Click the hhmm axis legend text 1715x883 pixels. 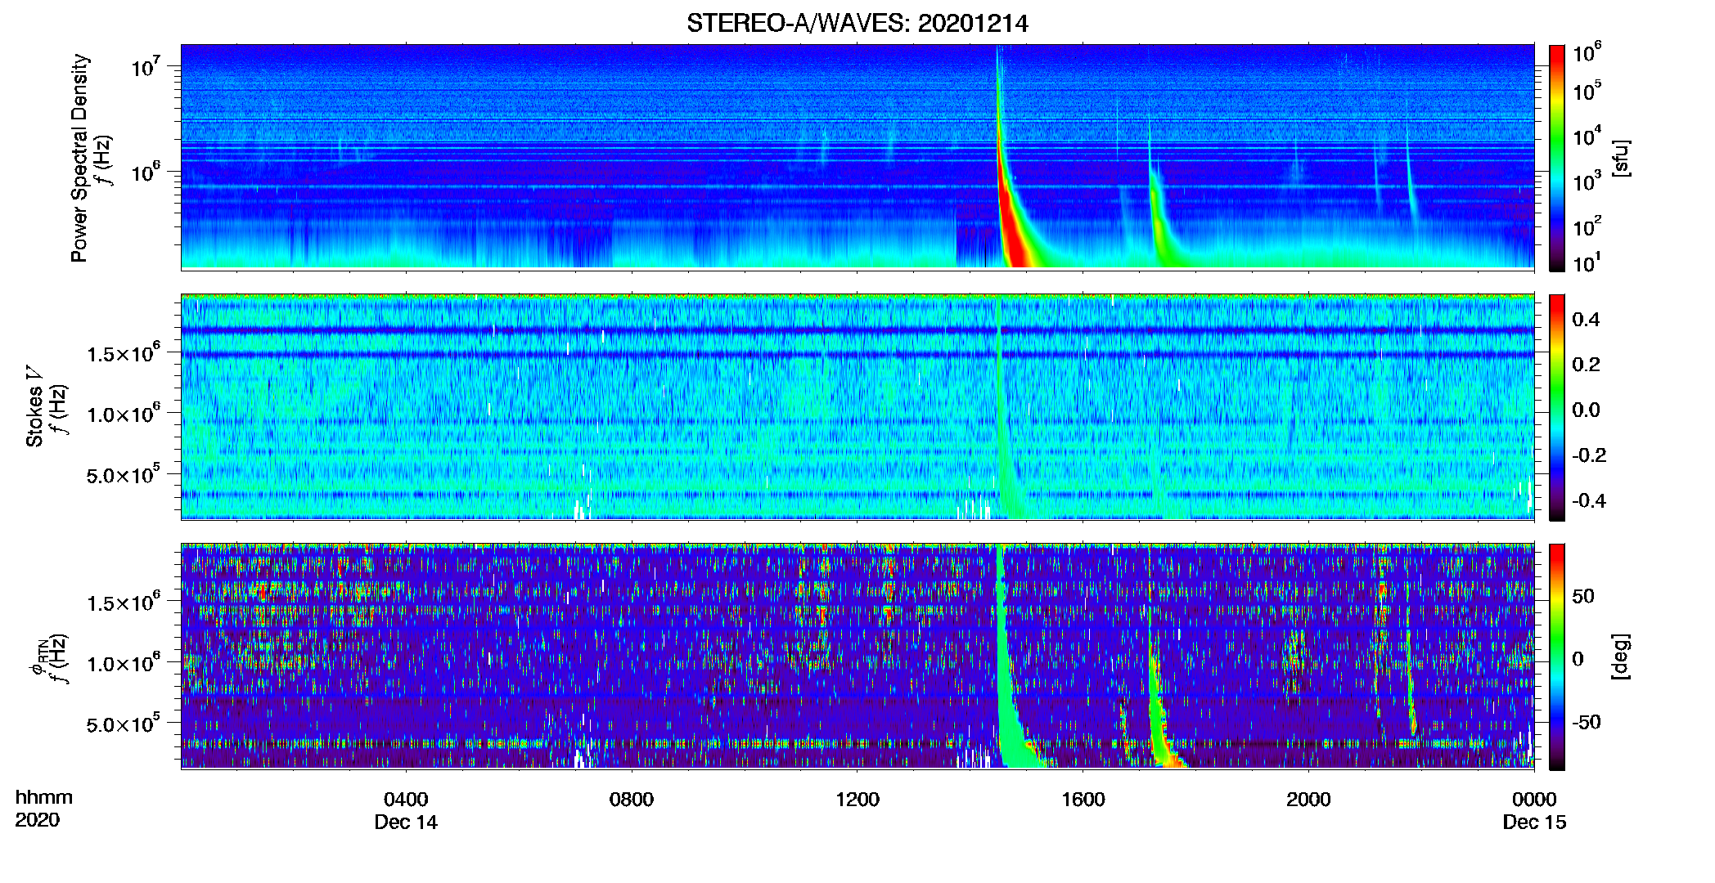(44, 798)
